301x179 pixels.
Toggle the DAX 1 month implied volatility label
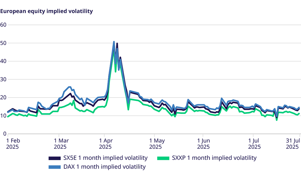click(104, 167)
